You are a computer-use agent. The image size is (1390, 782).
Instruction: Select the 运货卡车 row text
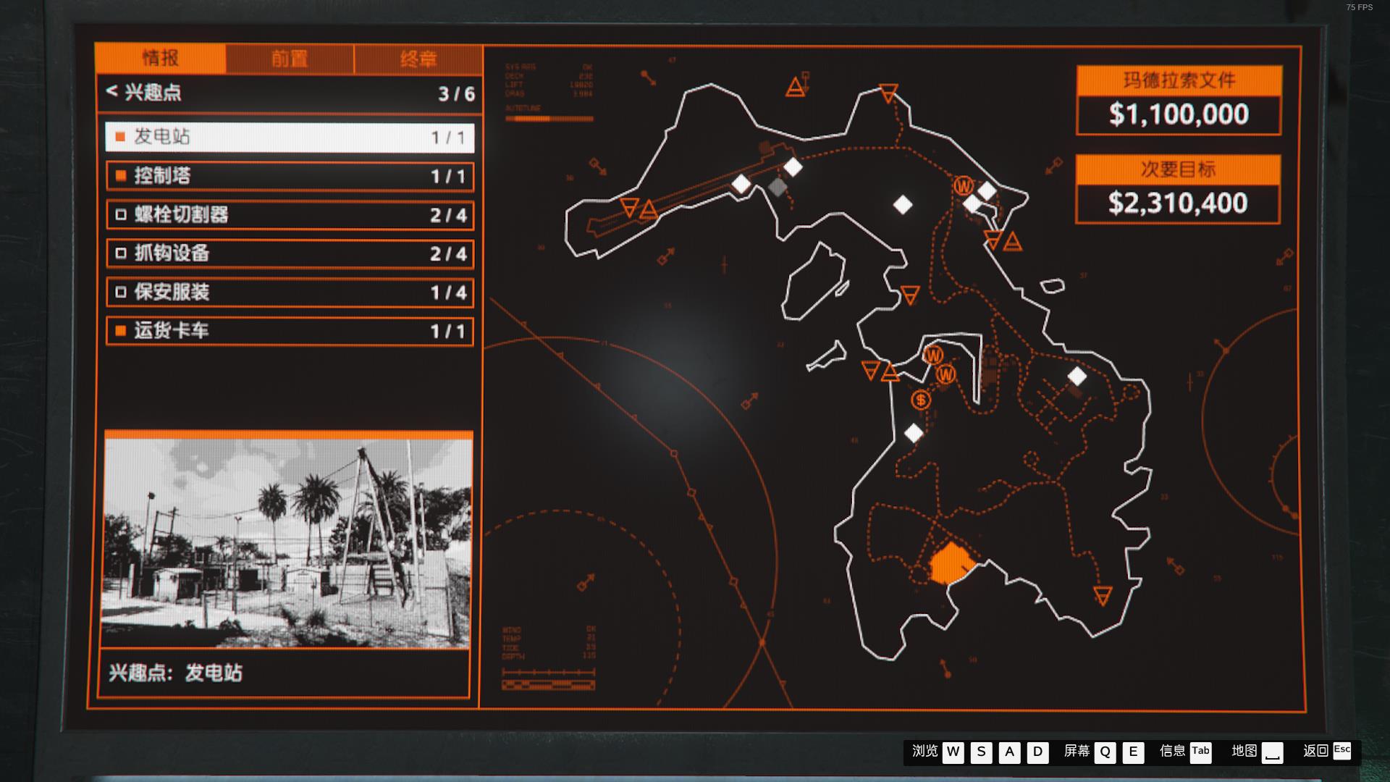pyautogui.click(x=172, y=331)
